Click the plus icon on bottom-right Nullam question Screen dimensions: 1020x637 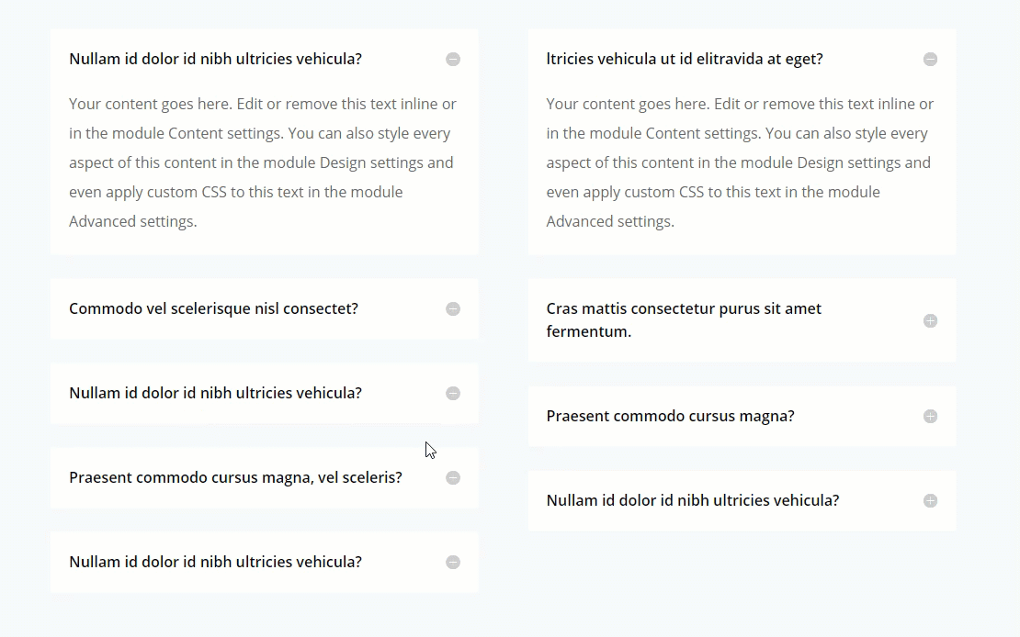930,500
